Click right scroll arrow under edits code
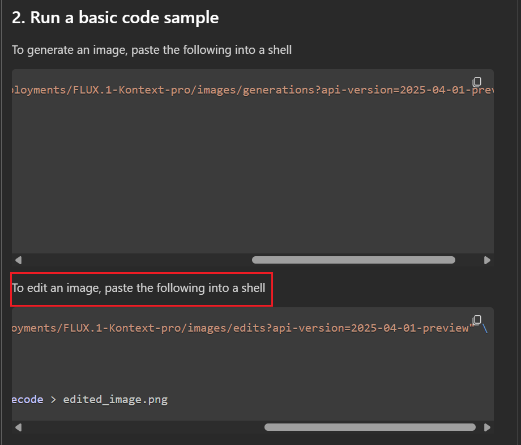 (487, 427)
